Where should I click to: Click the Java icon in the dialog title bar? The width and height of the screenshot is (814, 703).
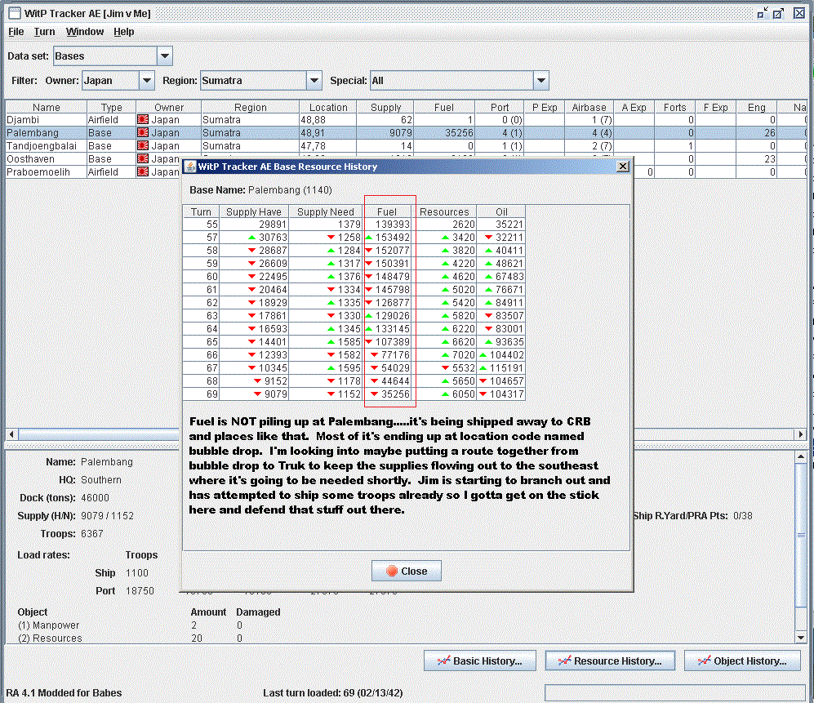190,166
